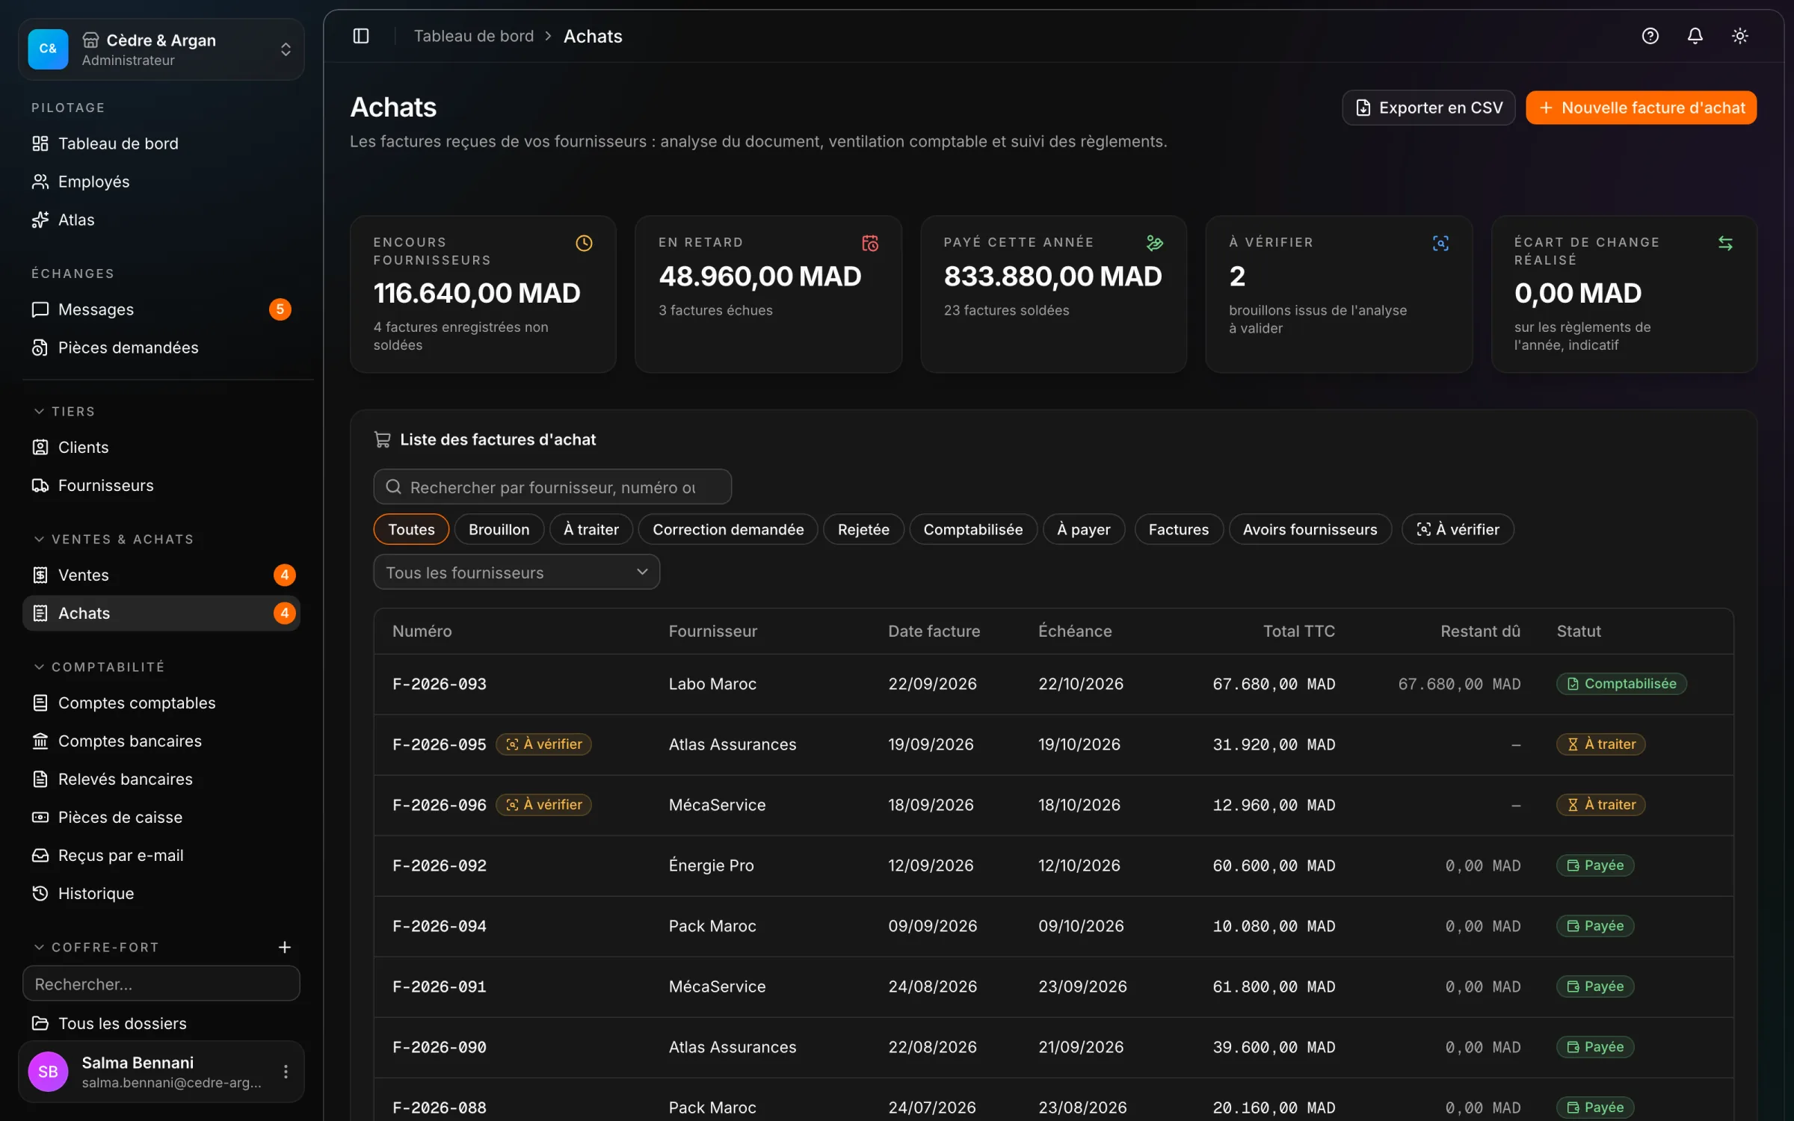Open Tous les dossiers
The width and height of the screenshot is (1794, 1121).
tap(161, 1023)
